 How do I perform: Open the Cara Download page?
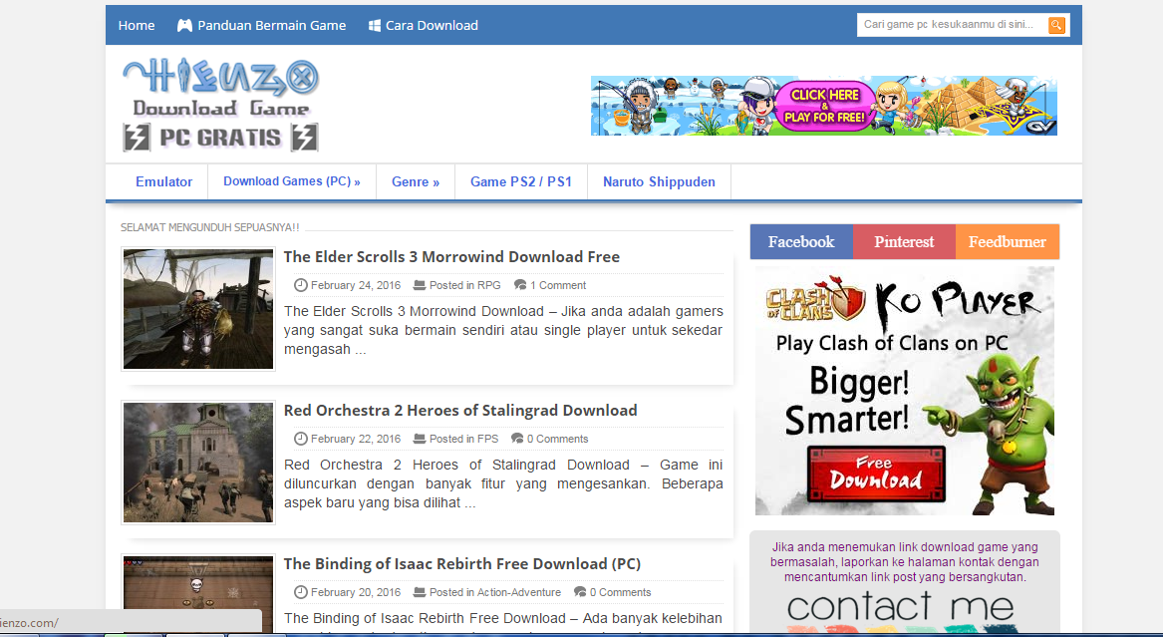[432, 25]
